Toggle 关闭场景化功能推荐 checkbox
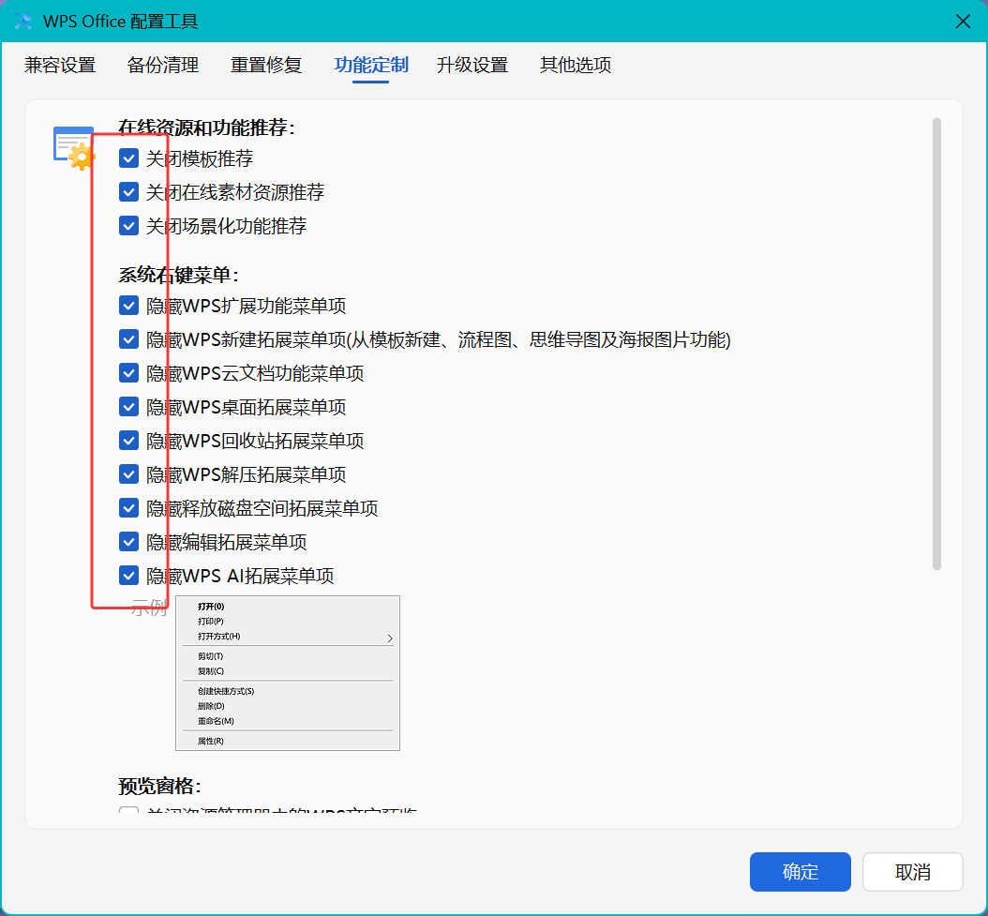 (x=128, y=226)
